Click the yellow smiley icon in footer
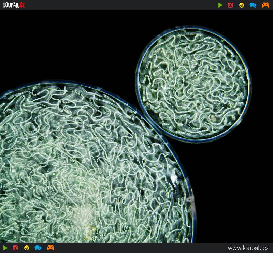This screenshot has height=253, width=273. click(27, 248)
